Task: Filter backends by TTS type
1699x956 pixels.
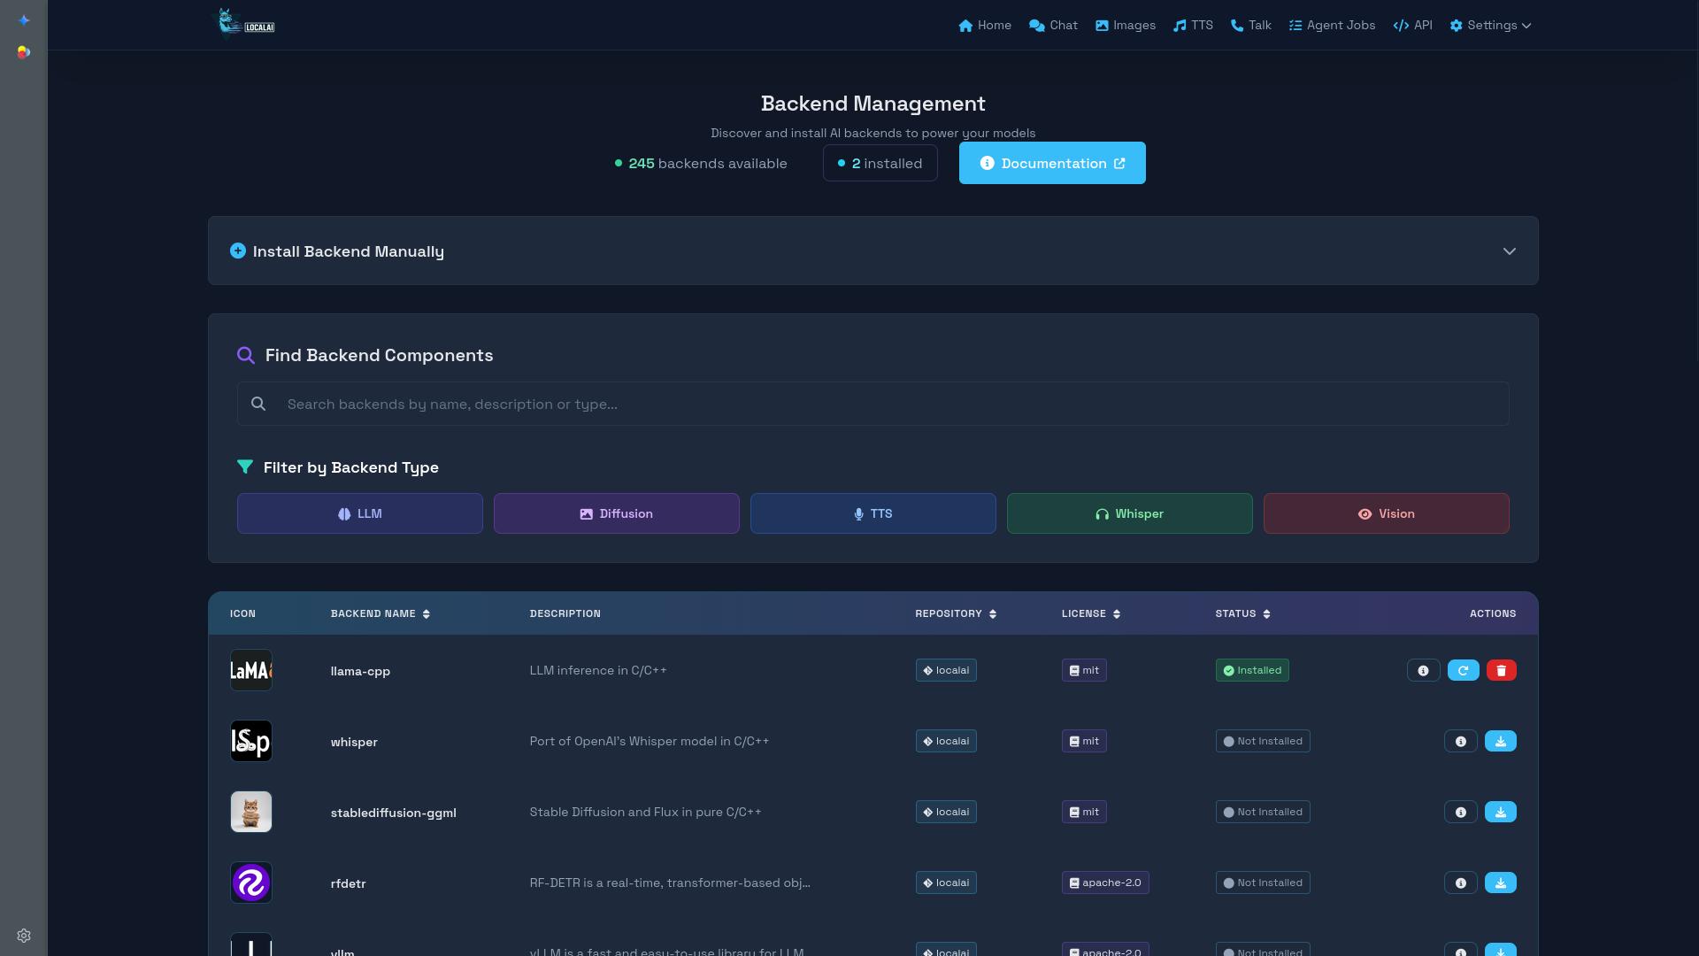Action: pos(873,513)
